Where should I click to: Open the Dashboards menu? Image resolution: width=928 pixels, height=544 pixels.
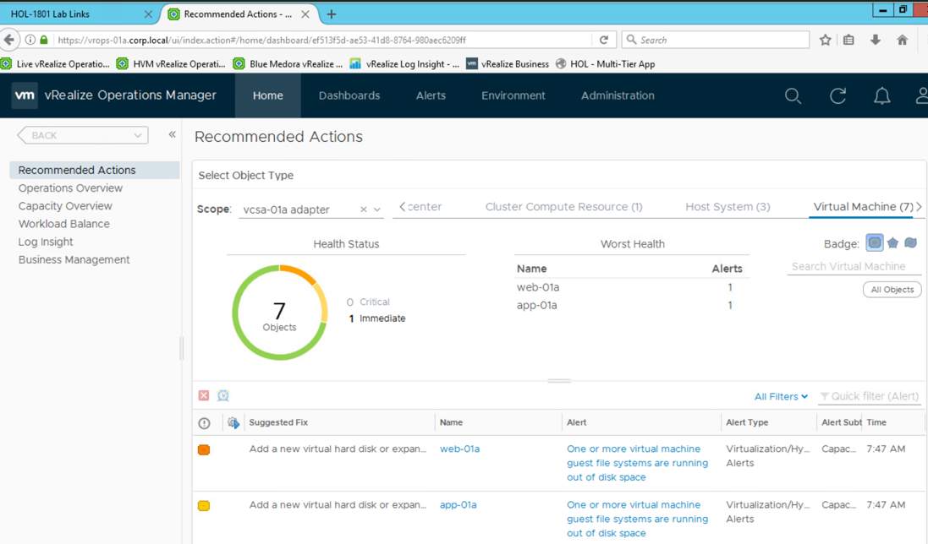tap(349, 95)
